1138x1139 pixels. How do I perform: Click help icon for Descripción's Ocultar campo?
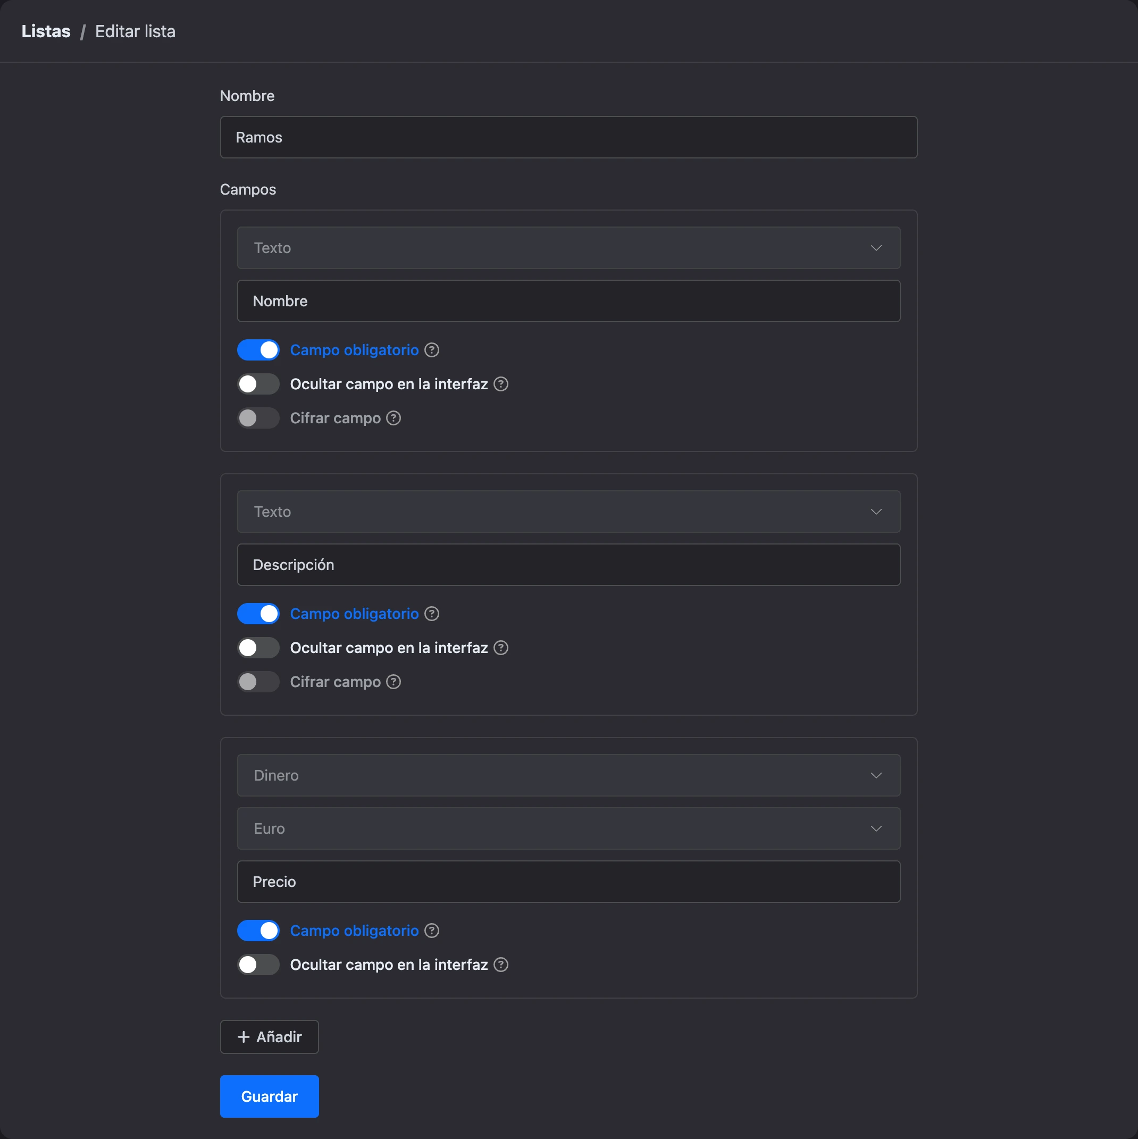point(500,649)
